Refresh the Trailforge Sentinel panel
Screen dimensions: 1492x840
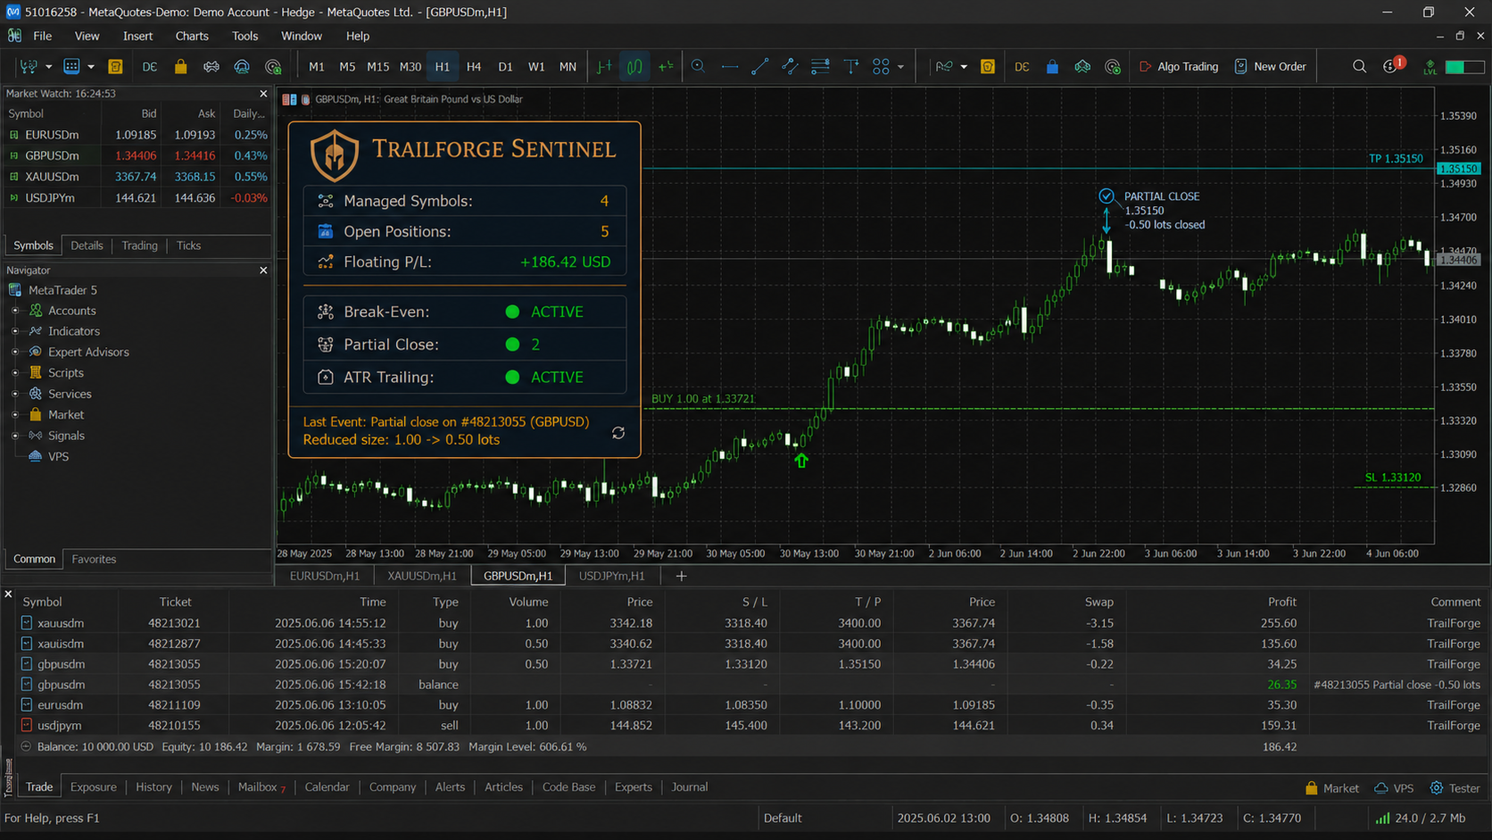[618, 433]
